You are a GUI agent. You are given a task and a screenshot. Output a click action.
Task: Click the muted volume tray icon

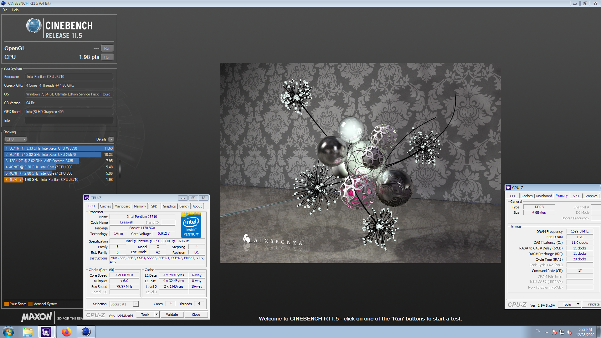569,332
